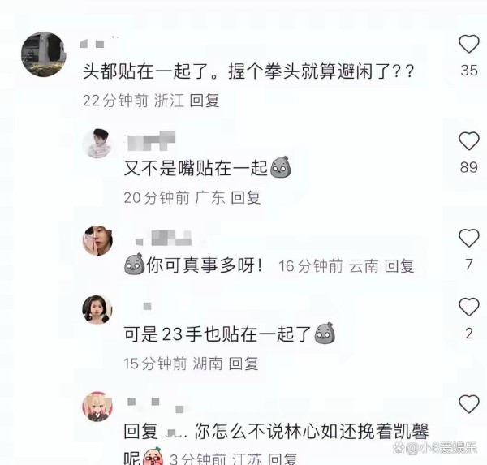
Task: Open blurred username above 又不是嘴贴在一起
Action: click(x=151, y=140)
